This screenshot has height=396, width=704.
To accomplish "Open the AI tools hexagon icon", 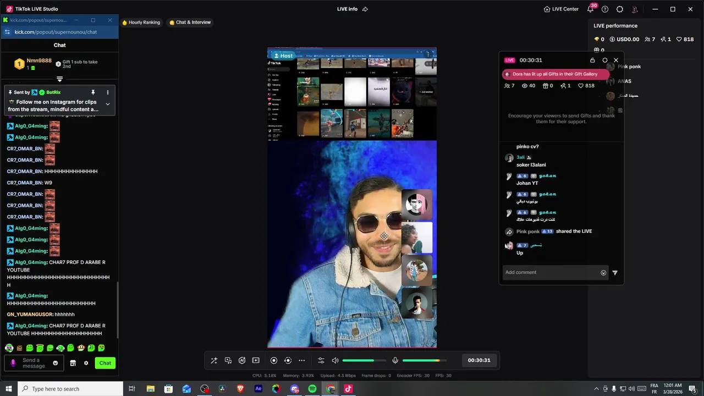I will tap(242, 360).
